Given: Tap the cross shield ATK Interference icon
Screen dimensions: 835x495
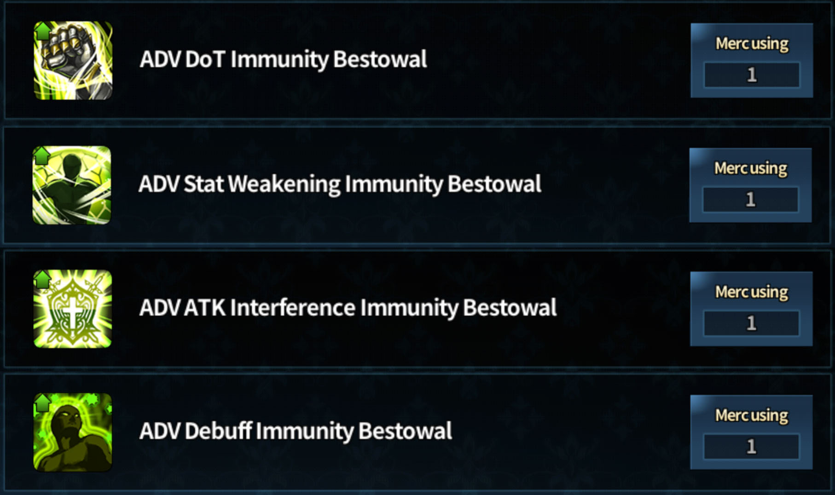Looking at the screenshot, I should pos(73,309).
